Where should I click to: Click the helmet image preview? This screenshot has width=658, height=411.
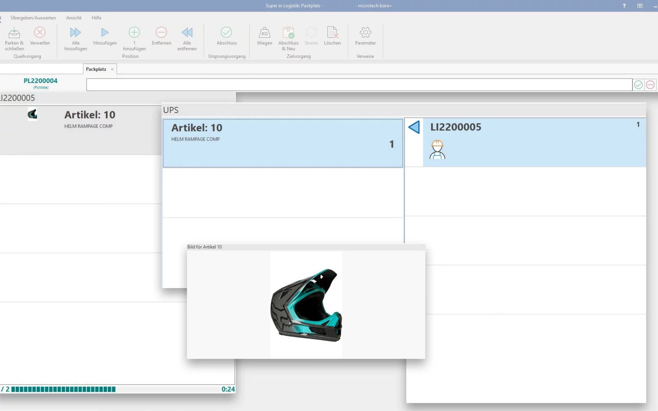click(x=306, y=305)
